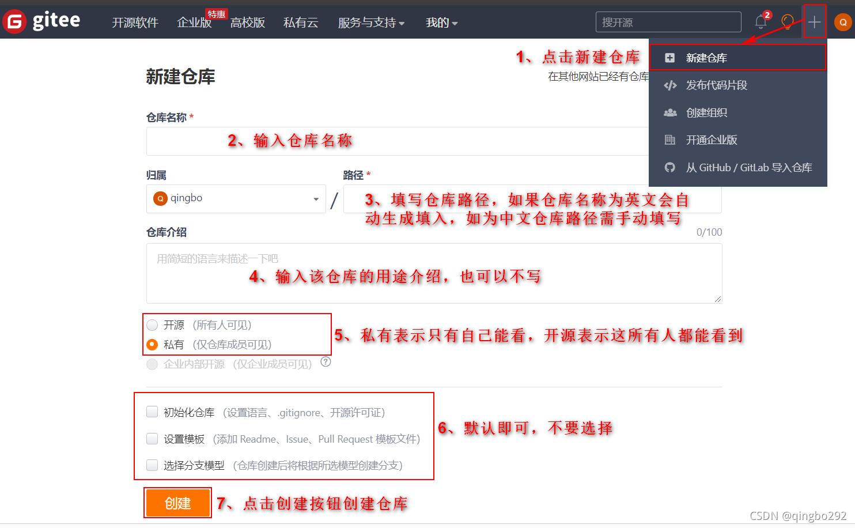This screenshot has height=528, width=855.
Task: Click the 路径 input field
Action: (532, 199)
